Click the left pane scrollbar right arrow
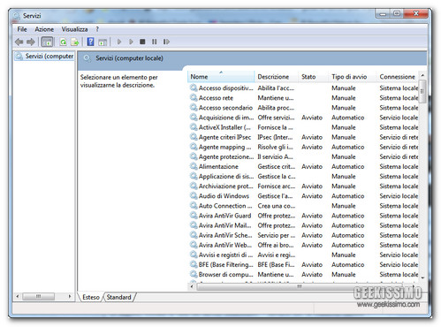Image resolution: width=441 pixels, height=327 pixels. (70, 296)
